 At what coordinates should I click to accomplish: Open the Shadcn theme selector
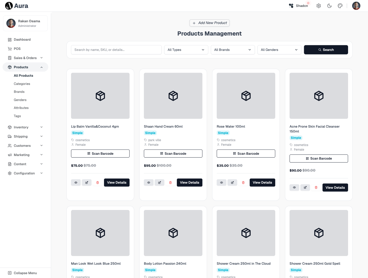(x=299, y=6)
